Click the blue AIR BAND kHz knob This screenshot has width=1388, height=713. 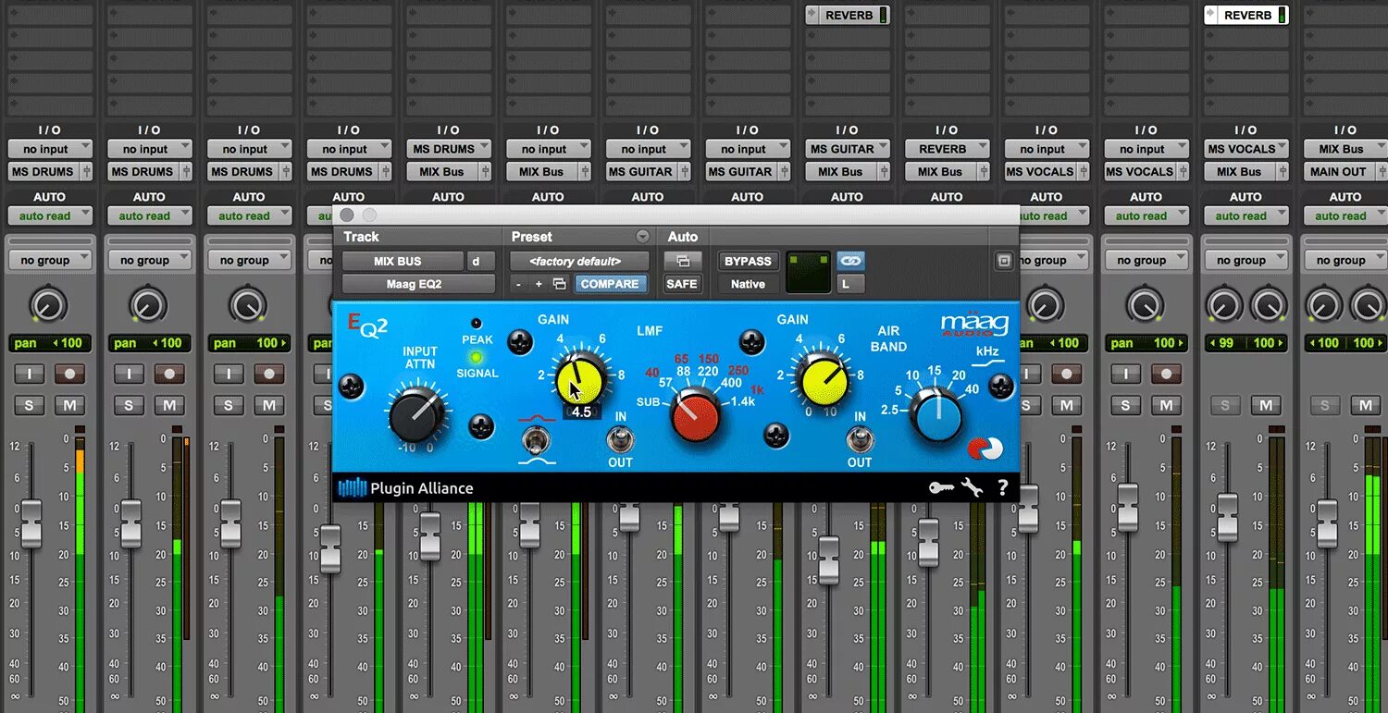(936, 416)
